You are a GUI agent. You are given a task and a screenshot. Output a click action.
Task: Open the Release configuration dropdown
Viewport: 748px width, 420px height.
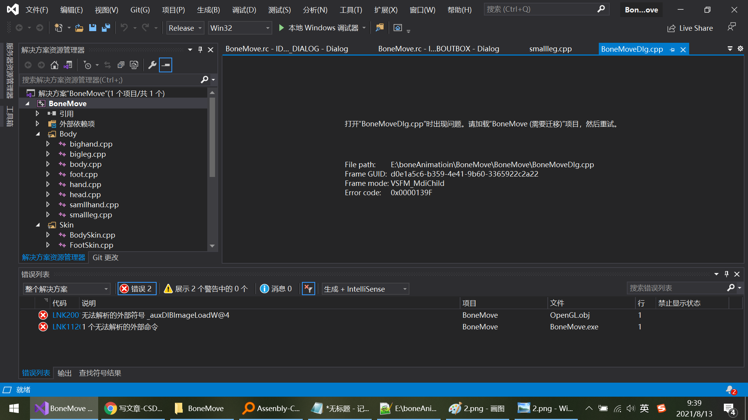[x=185, y=28]
